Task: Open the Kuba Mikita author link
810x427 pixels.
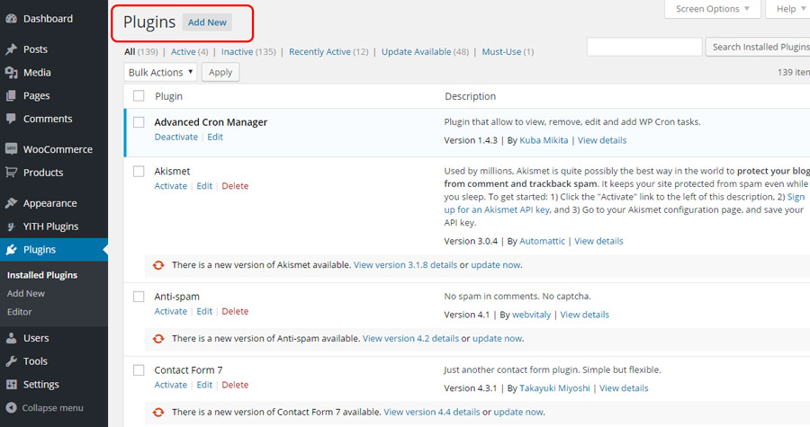Action: [x=544, y=140]
